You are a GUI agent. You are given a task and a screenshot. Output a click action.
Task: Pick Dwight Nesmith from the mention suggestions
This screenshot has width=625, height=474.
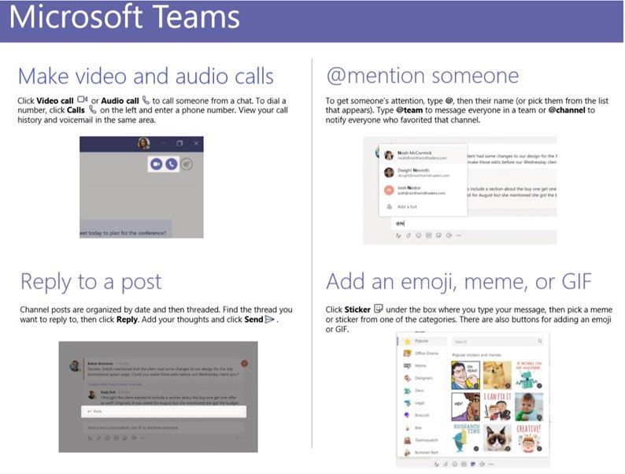click(x=423, y=172)
